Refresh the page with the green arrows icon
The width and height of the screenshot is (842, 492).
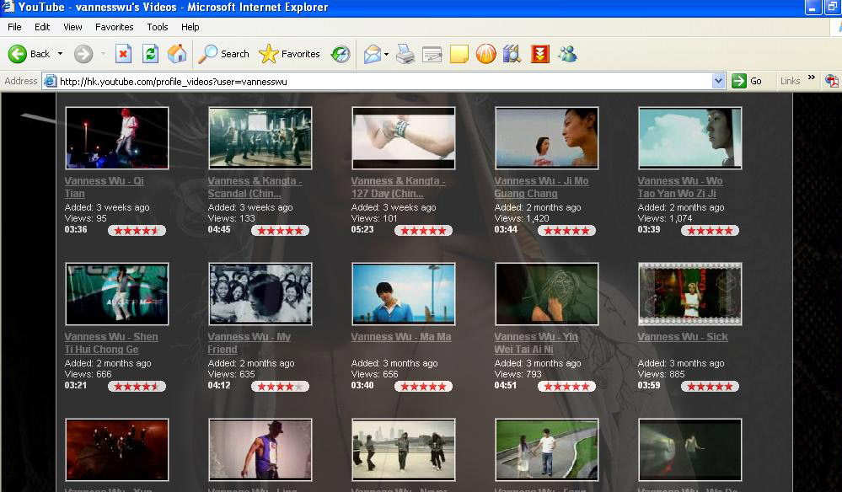(x=150, y=54)
